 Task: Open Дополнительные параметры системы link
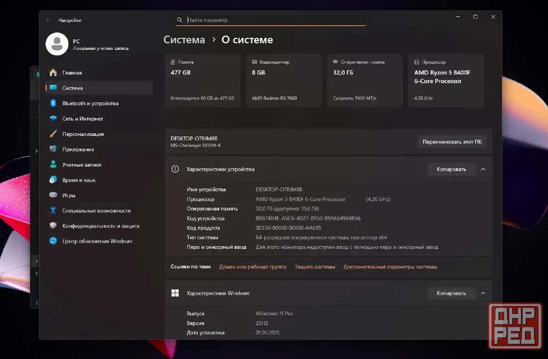pyautogui.click(x=390, y=267)
